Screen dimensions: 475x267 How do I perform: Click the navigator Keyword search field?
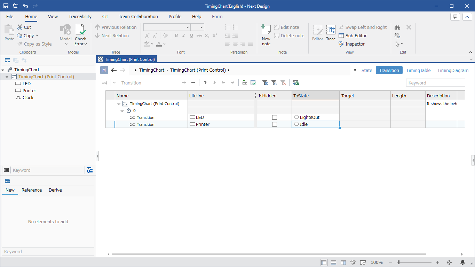[48, 170]
